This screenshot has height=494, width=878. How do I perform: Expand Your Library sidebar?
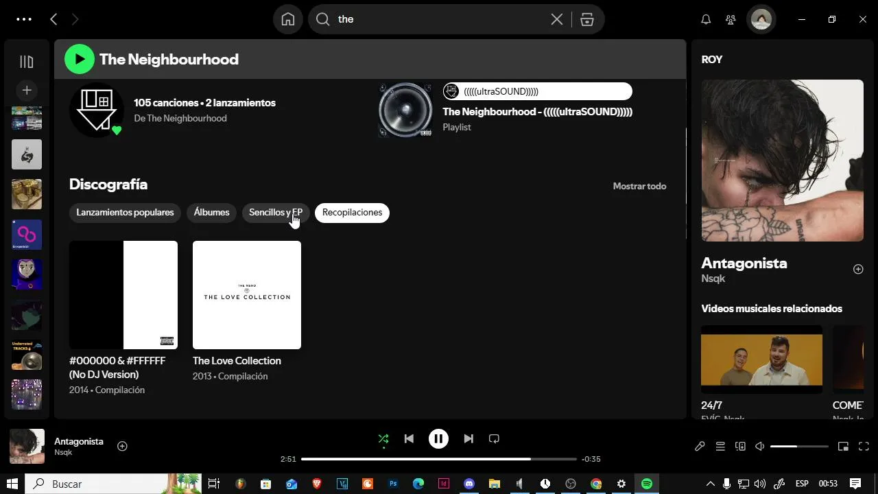tap(27, 62)
